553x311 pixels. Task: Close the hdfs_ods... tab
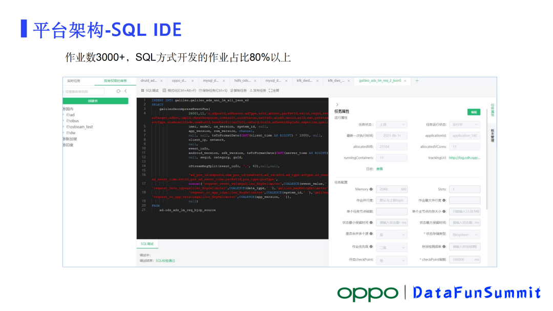[x=255, y=81]
